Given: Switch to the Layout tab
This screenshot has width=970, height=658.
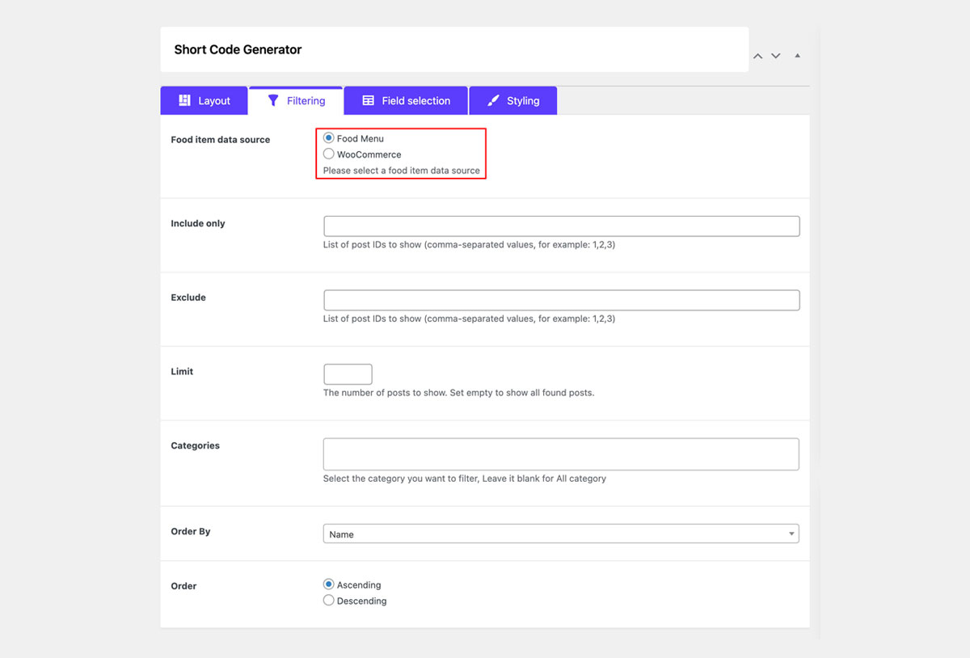Looking at the screenshot, I should tap(205, 100).
